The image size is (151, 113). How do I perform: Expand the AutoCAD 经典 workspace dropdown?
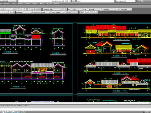[61, 9]
